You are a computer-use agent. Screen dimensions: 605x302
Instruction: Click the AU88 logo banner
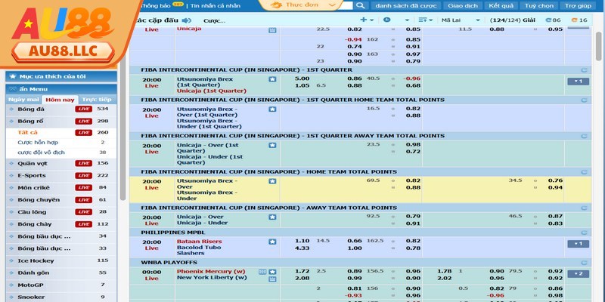point(64,35)
